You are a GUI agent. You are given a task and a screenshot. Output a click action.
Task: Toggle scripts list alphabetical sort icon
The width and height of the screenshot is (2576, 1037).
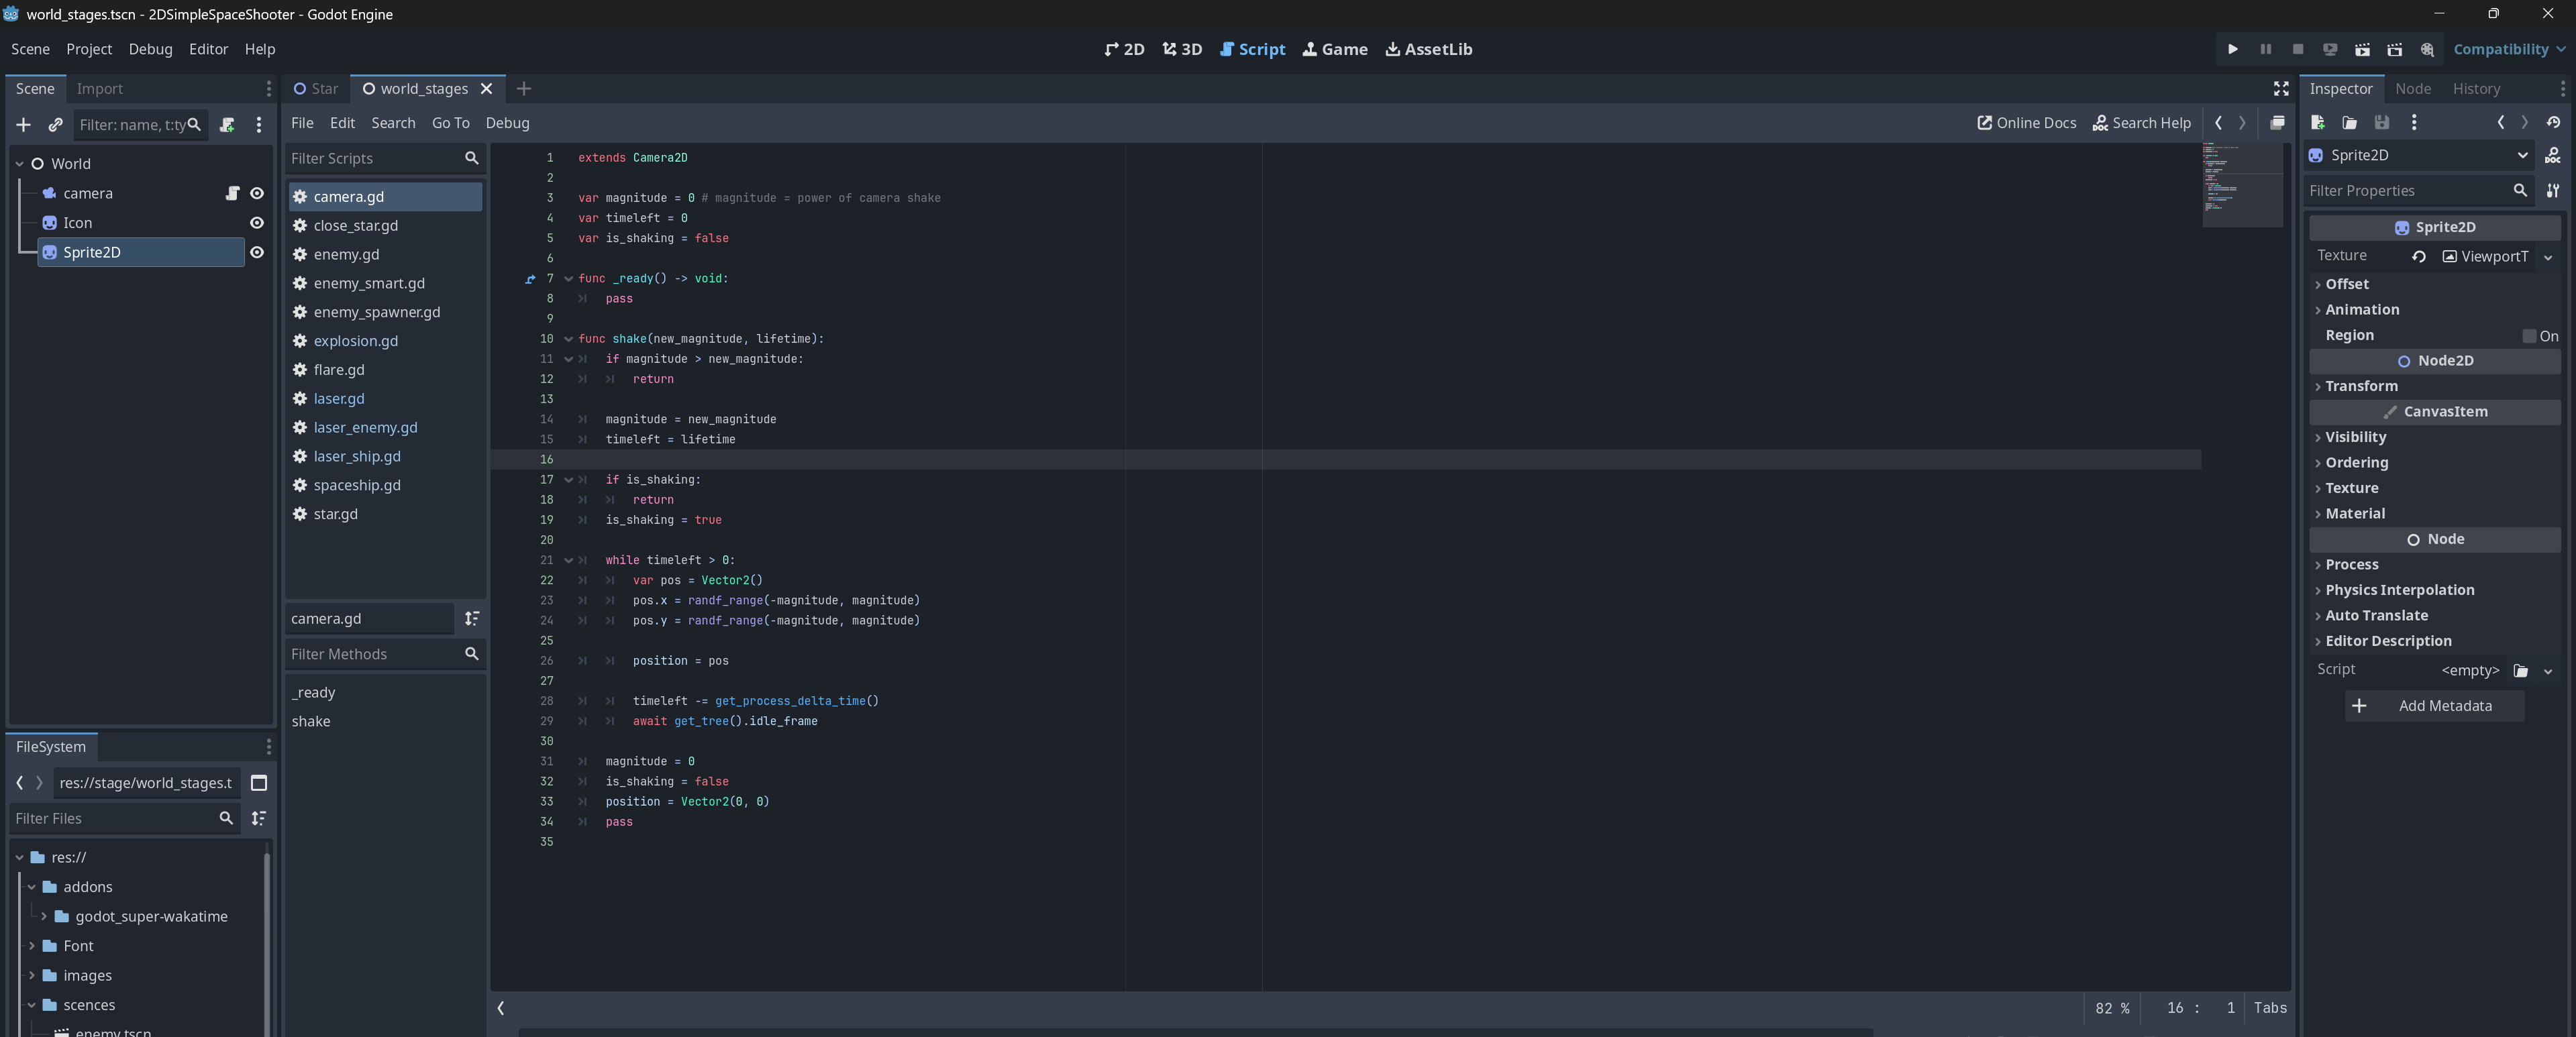[x=471, y=619]
